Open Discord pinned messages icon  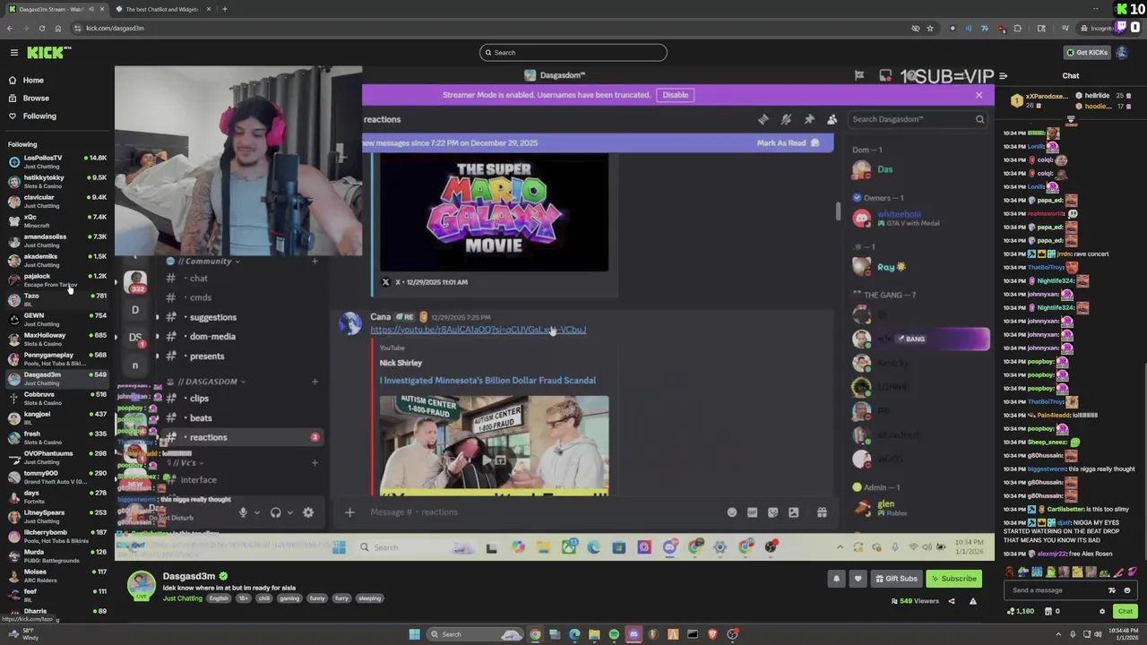pos(809,119)
